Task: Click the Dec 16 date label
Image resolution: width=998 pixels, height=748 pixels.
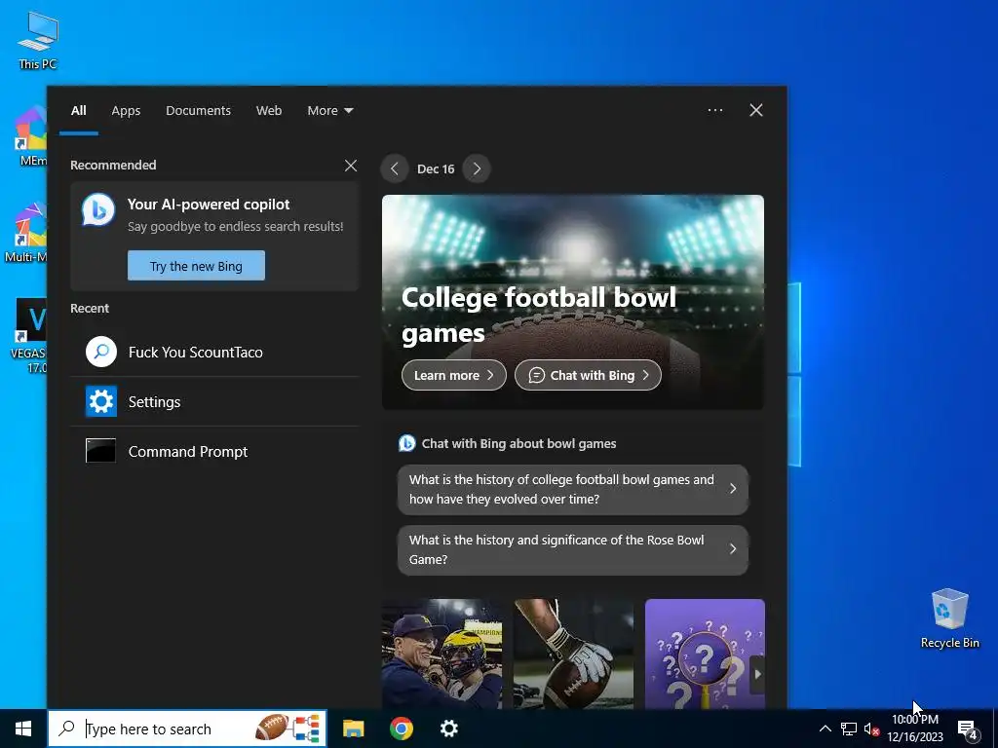Action: click(x=436, y=168)
